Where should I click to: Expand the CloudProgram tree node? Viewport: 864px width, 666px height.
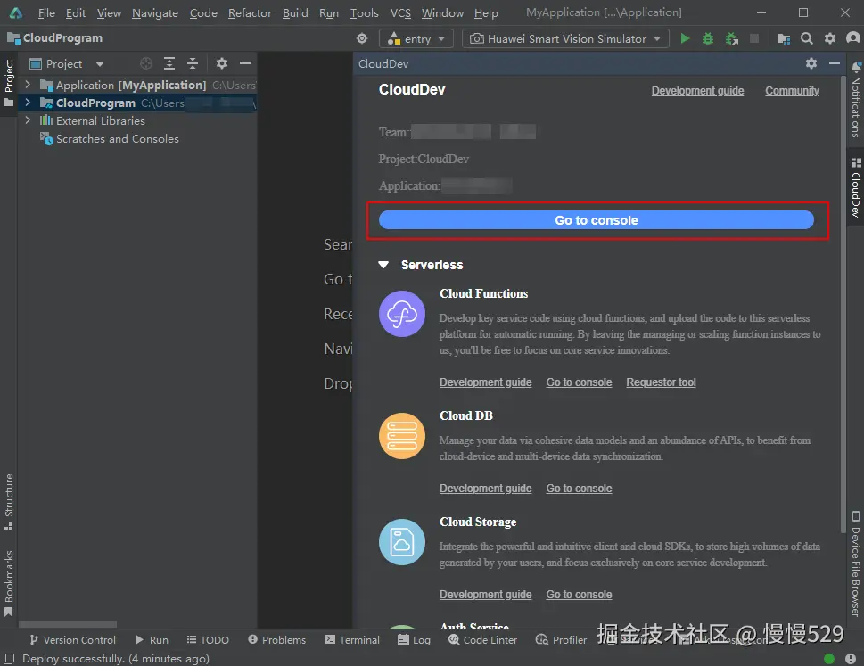coord(28,103)
